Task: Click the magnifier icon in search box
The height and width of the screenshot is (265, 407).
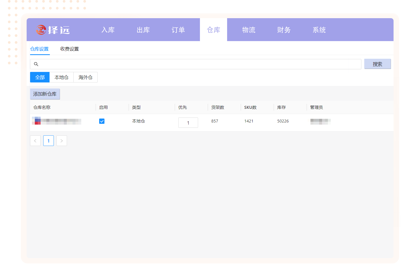Action: click(36, 64)
